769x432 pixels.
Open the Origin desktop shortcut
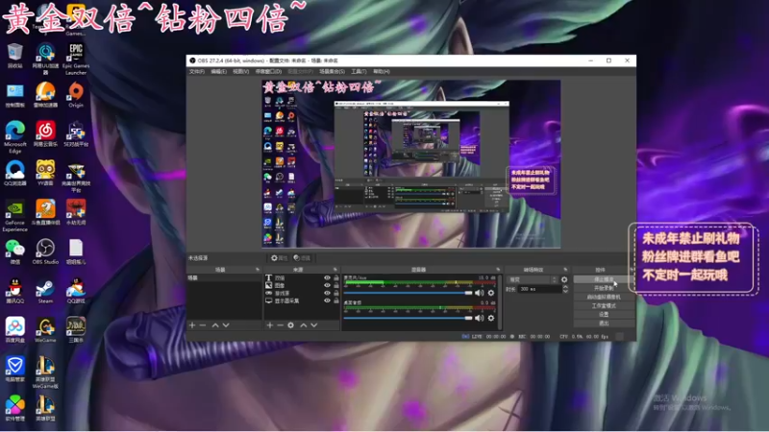(76, 95)
